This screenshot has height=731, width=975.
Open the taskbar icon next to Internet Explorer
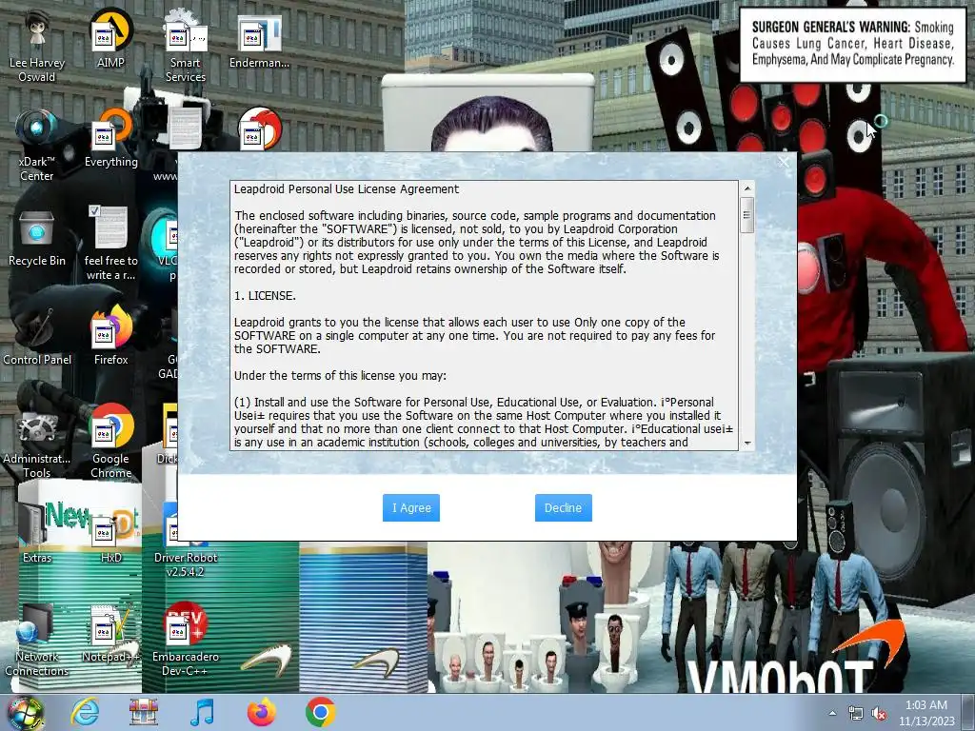[144, 713]
